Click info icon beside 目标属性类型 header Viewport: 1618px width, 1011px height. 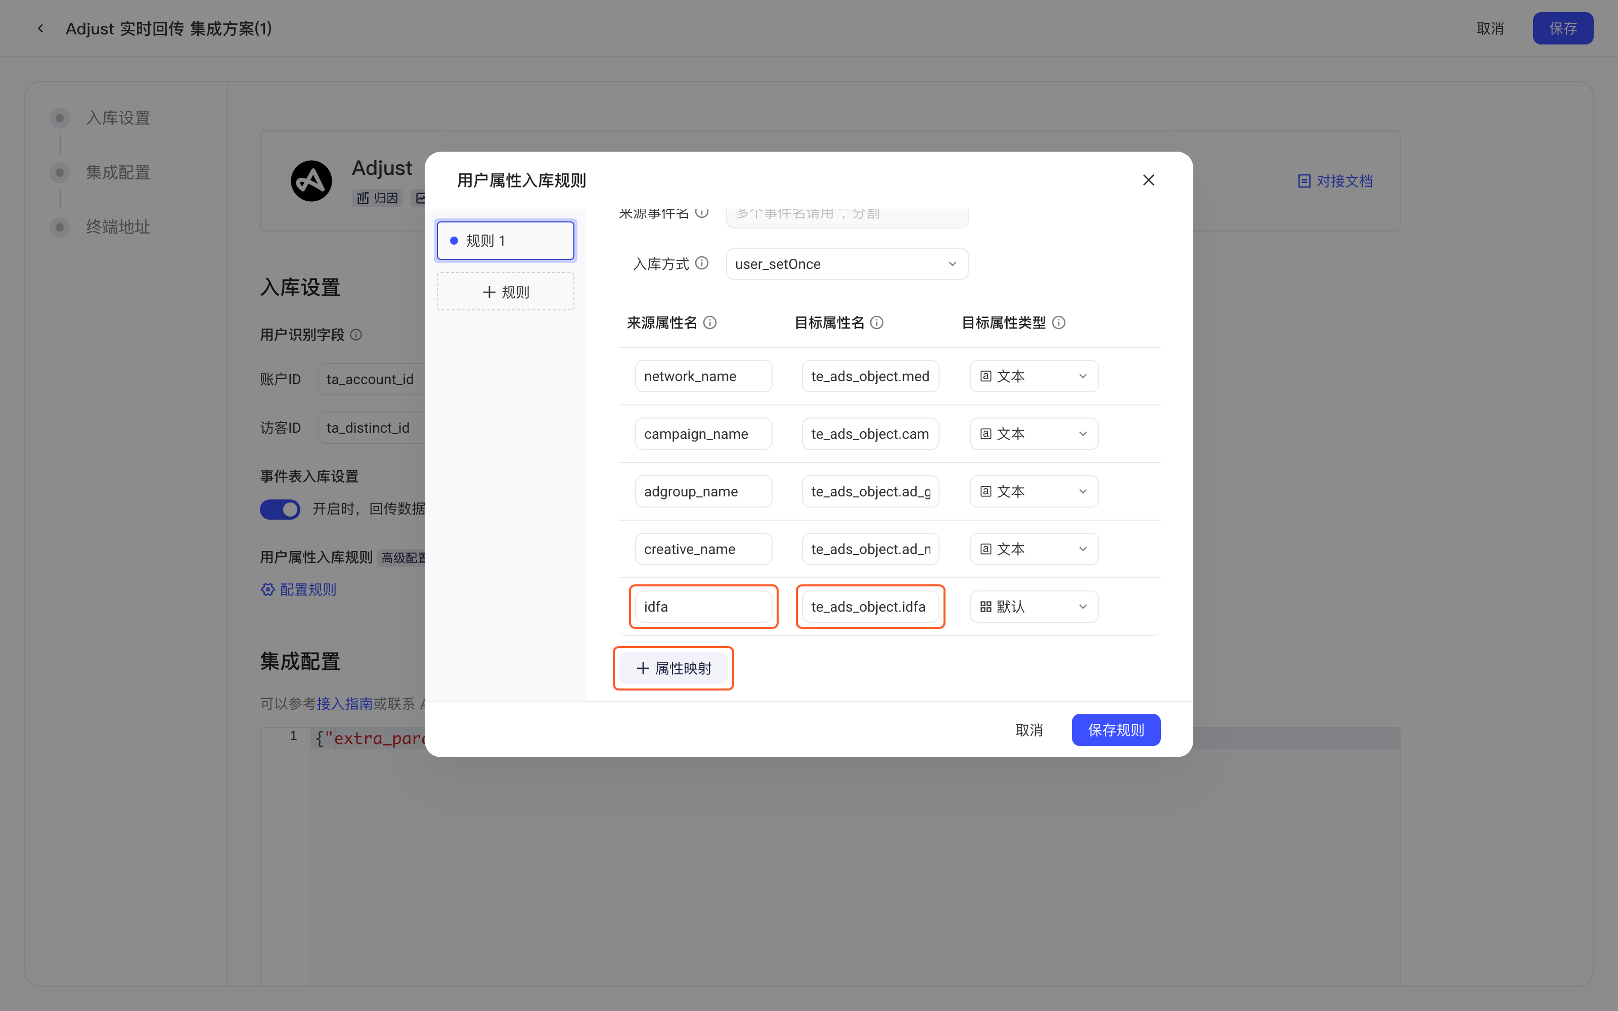click(x=1058, y=323)
